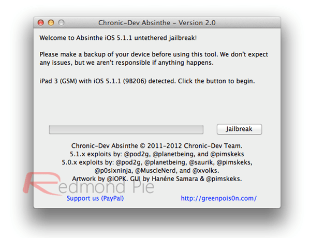Click the Jailbreak button

click(239, 129)
